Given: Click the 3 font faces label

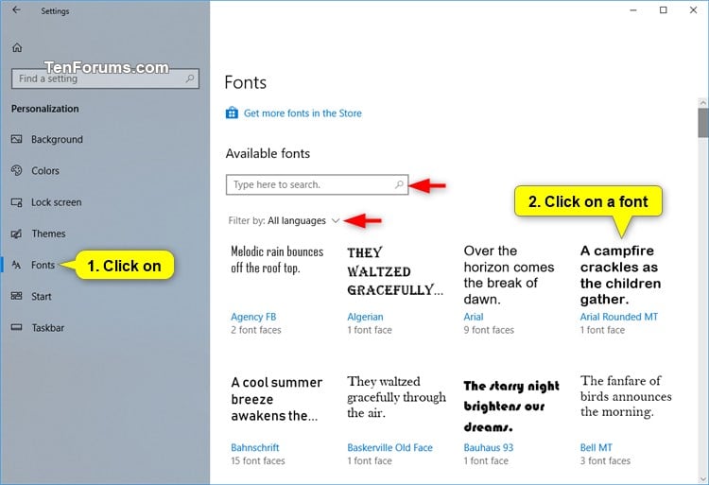Looking at the screenshot, I should pyautogui.click(x=605, y=460).
